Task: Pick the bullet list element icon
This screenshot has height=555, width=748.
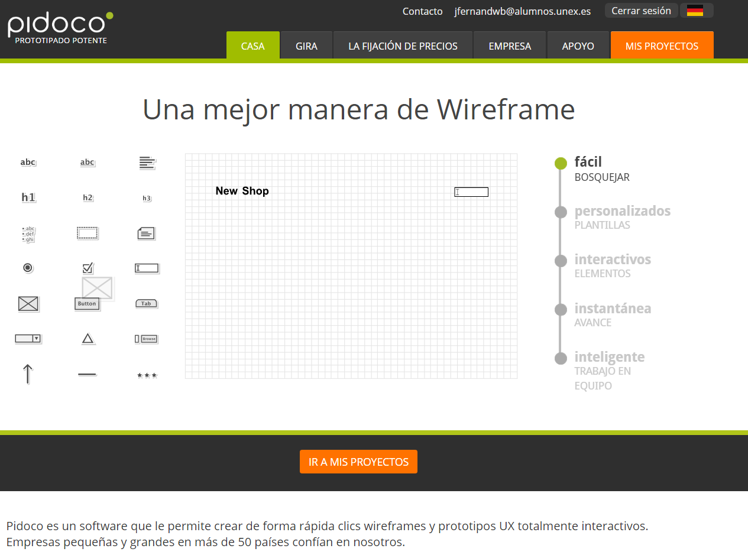Action: pyautogui.click(x=28, y=233)
